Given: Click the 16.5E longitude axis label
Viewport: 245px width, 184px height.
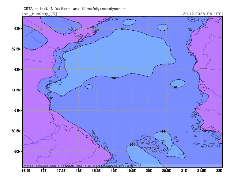Looking at the screenshot, I should [x=26, y=171].
